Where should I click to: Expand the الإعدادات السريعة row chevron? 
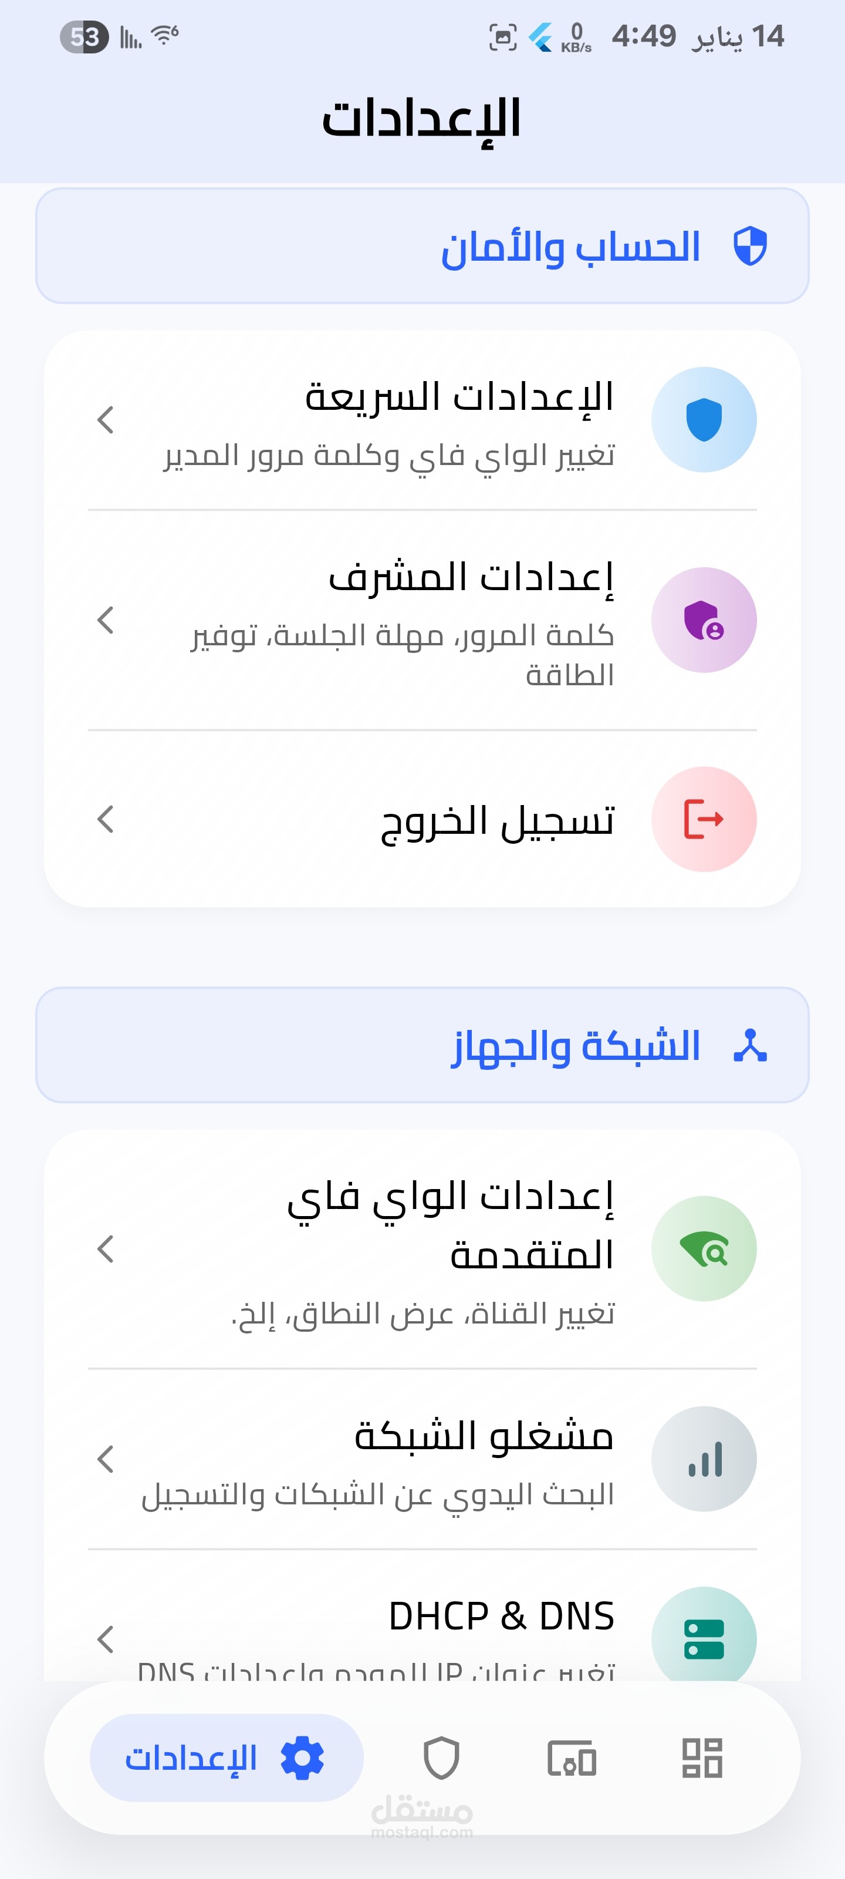click(x=106, y=420)
